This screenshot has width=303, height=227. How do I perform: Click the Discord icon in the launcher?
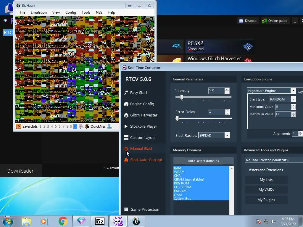tap(241, 21)
